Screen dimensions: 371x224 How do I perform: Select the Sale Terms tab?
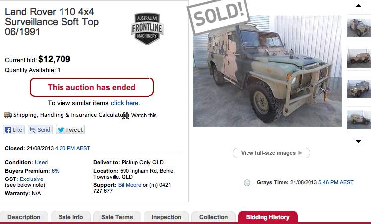click(x=117, y=217)
